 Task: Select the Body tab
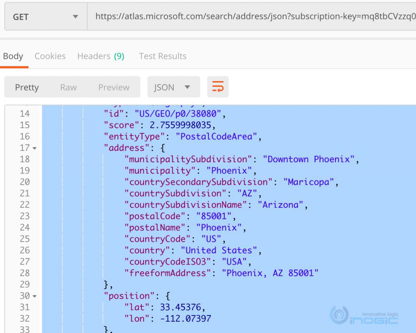click(13, 56)
